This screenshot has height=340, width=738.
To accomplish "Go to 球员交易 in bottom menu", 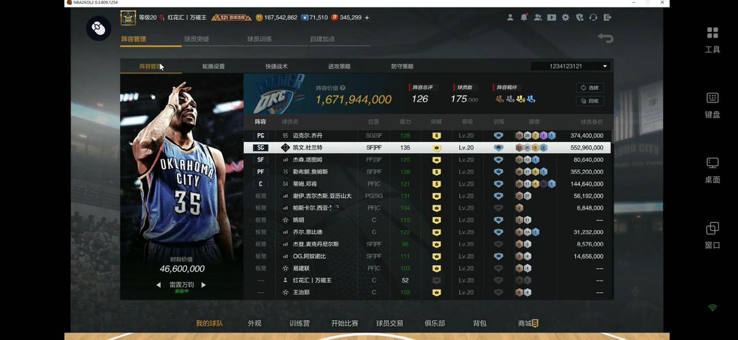I will [x=389, y=323].
